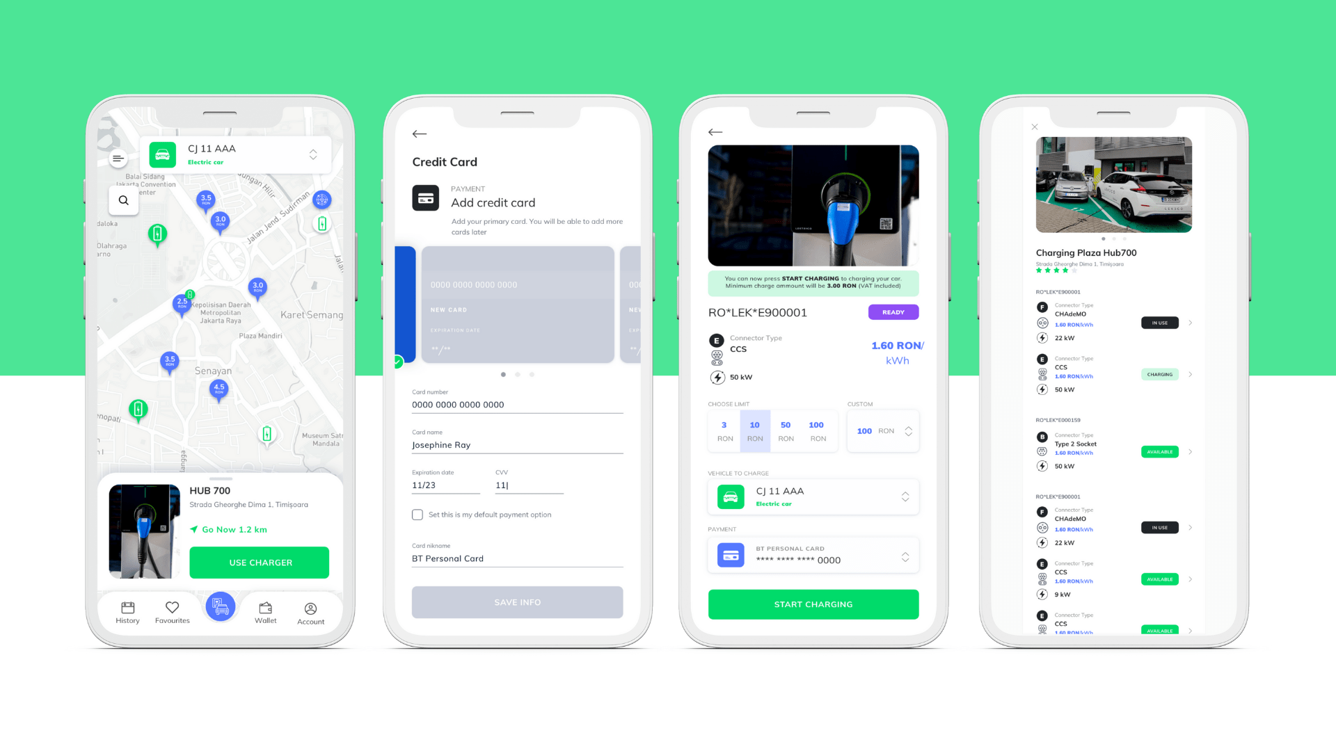
Task: Enter card number input field
Action: tap(516, 405)
